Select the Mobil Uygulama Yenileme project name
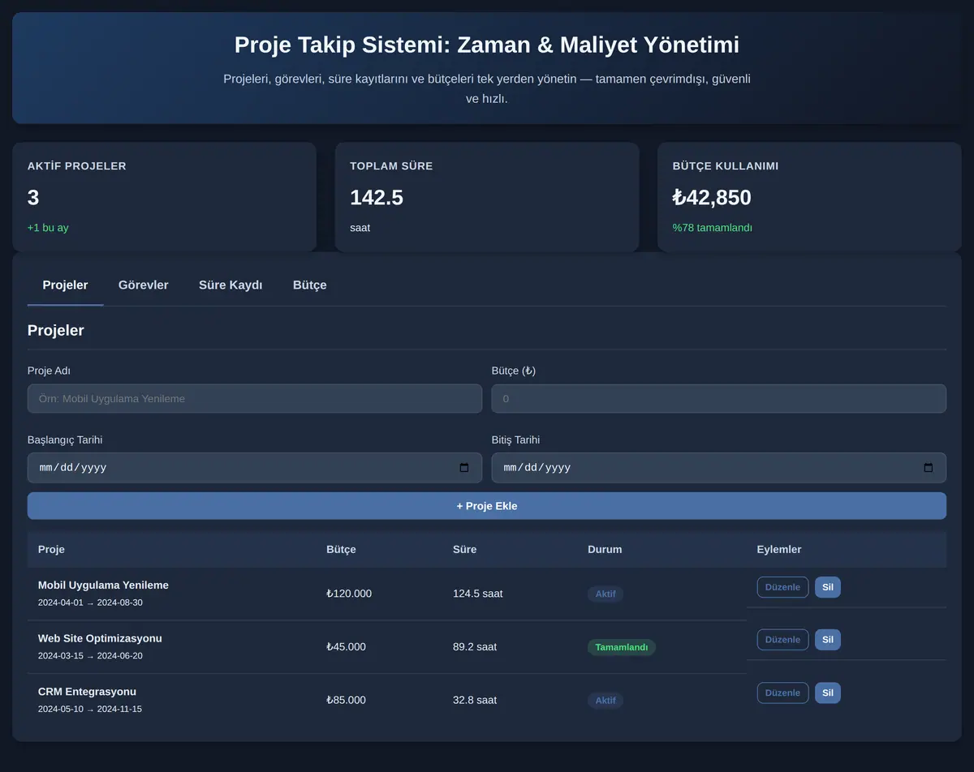 103,585
